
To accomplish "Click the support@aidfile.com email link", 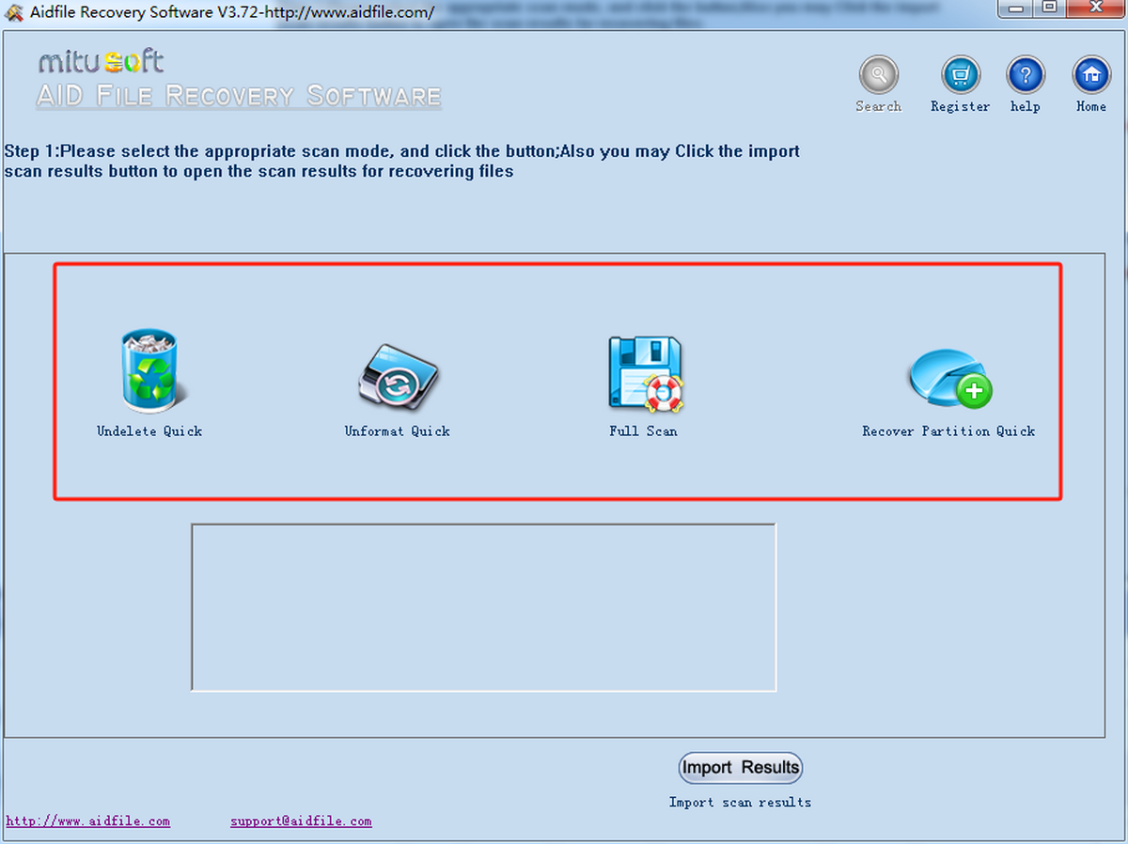I will click(x=301, y=821).
